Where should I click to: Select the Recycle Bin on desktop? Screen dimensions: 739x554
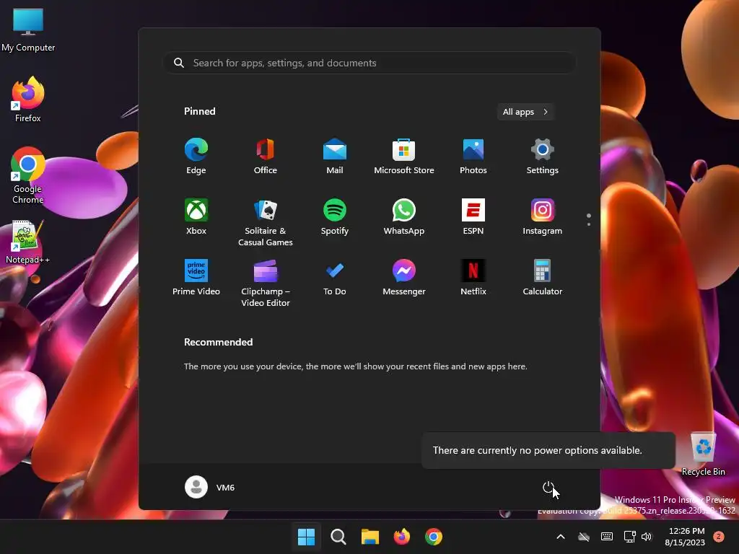click(703, 454)
